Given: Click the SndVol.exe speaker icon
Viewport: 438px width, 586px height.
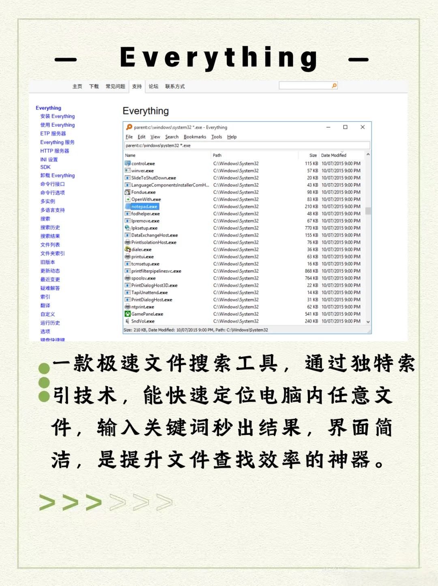Looking at the screenshot, I should [x=127, y=321].
